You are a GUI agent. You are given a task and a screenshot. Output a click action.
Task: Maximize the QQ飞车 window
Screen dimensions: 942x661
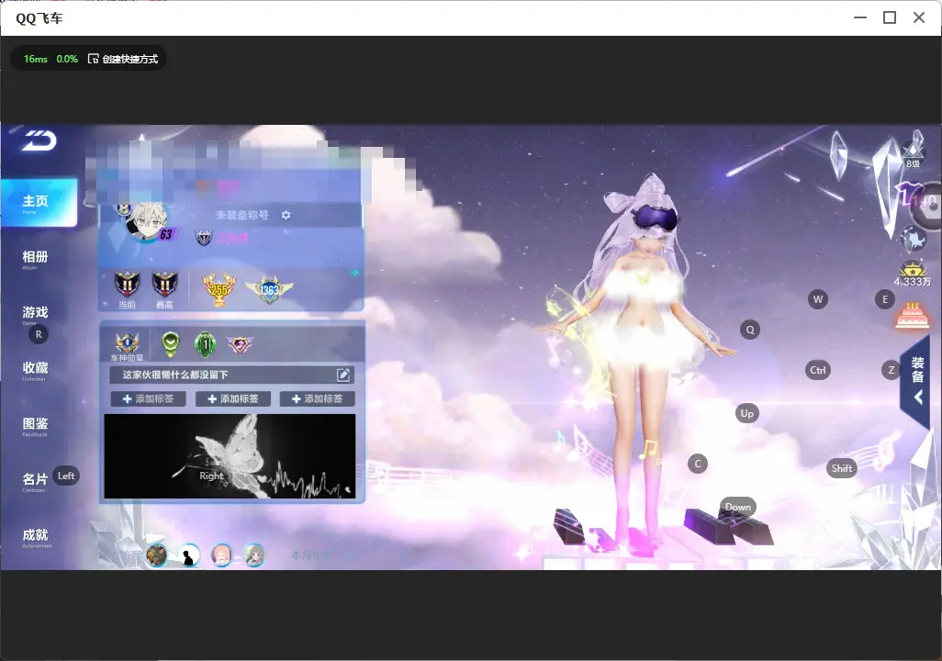click(890, 18)
